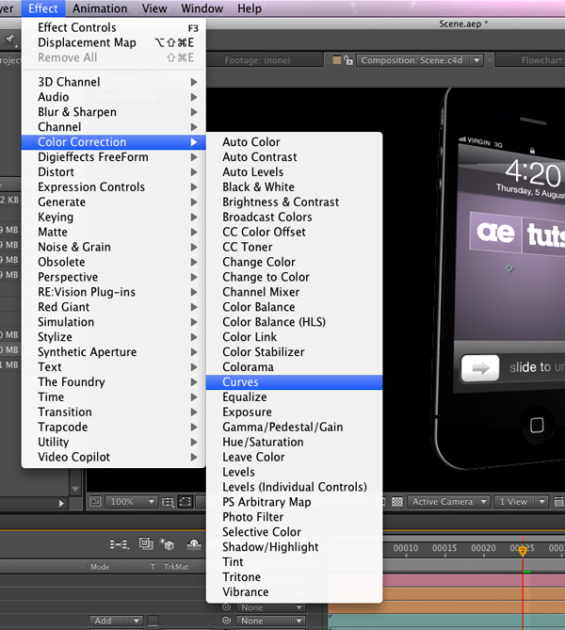
Task: Click the composition tab lock icon
Action: click(x=348, y=60)
